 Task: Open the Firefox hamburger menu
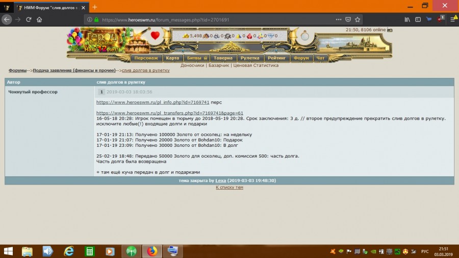pos(452,19)
